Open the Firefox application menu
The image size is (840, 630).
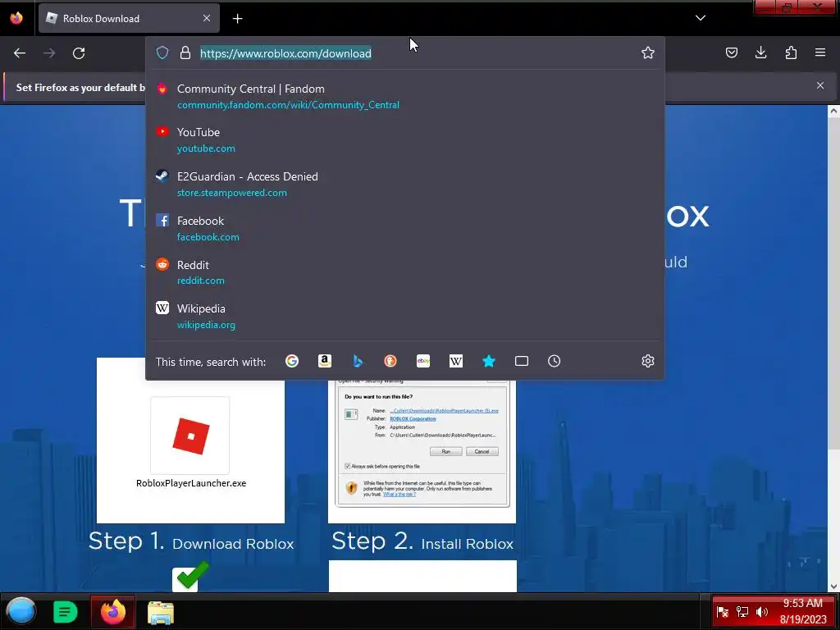tap(820, 52)
